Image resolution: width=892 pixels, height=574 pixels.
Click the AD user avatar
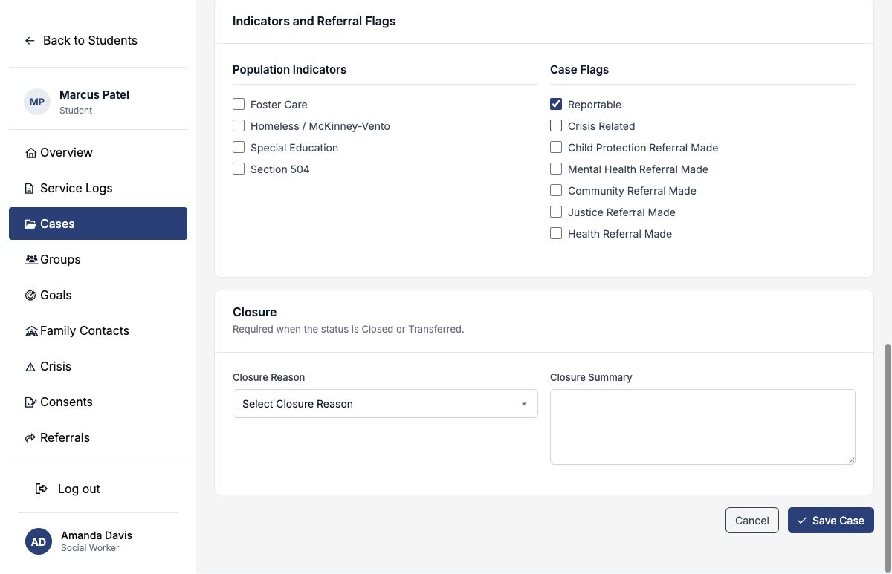(39, 541)
